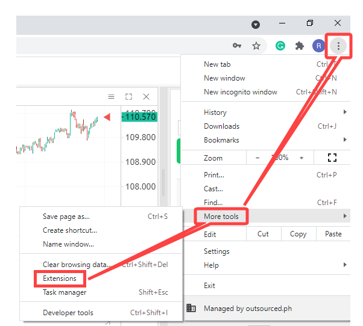Viewport: 363px width, 326px height.
Task: Click the saved passwords key icon
Action: 237,46
